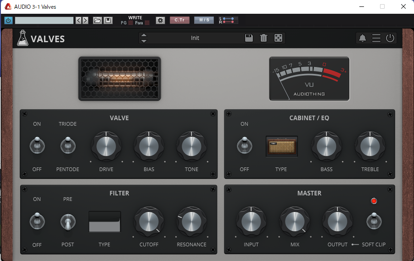Screen dimensions: 414x261
Task: Click the DRIVE knob
Action: click(106, 146)
